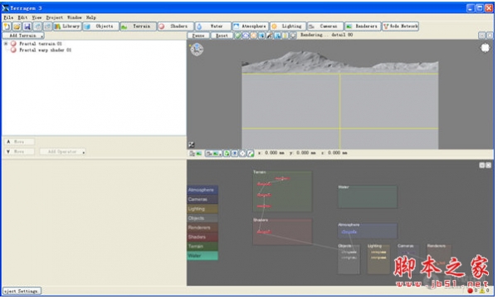Click the New project icon
The width and height of the screenshot is (498, 299).
pyautogui.click(x=7, y=27)
